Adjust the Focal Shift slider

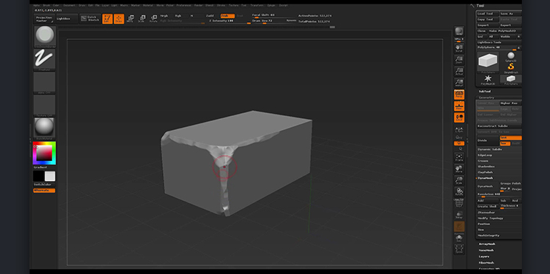click(275, 16)
